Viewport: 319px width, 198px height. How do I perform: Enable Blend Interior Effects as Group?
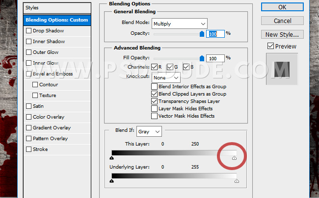pyautogui.click(x=155, y=87)
